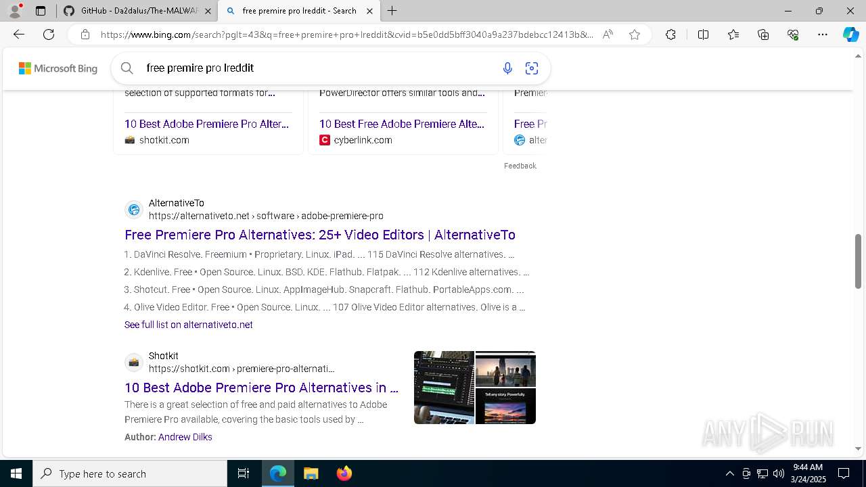Open the Favorites list icon
This screenshot has width=866, height=487.
(733, 34)
